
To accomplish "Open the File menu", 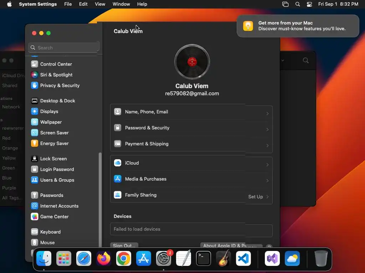I will [x=68, y=4].
